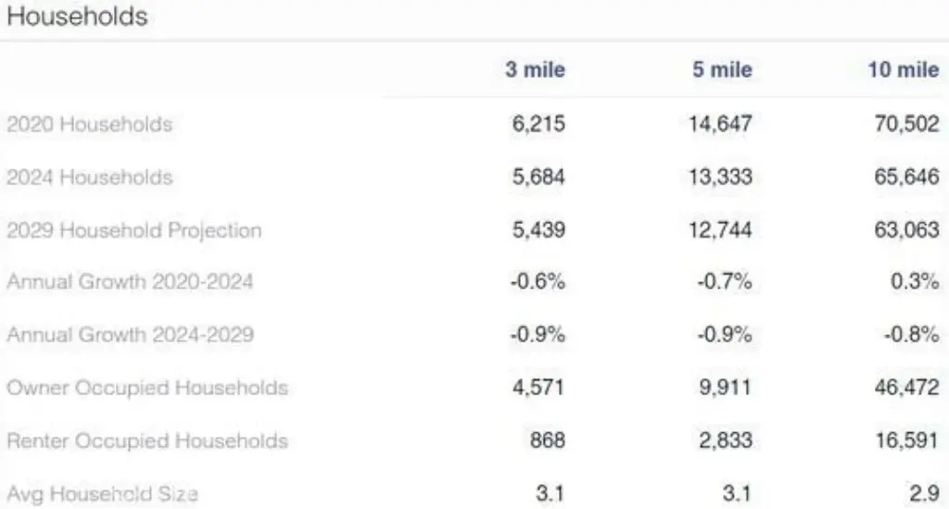Click the 2020 Households row label

(x=89, y=124)
